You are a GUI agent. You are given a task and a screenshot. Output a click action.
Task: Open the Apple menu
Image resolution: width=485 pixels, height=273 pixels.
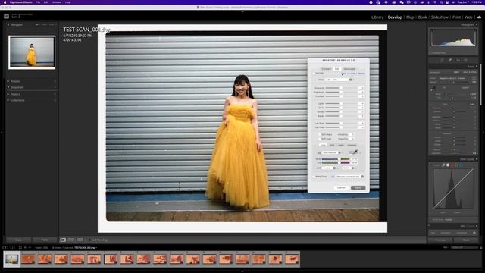(x=5, y=2)
